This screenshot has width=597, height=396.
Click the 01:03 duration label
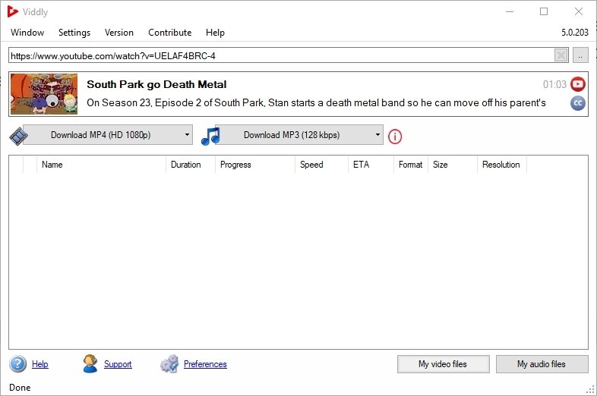tap(554, 84)
